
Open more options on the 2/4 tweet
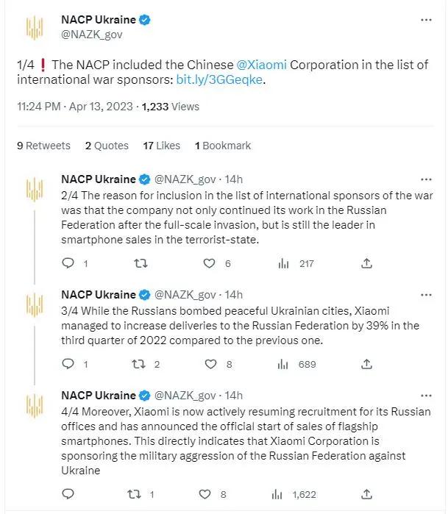coord(426,179)
